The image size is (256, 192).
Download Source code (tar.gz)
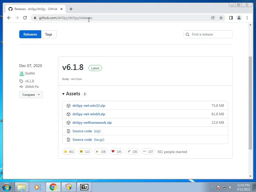coord(88,139)
